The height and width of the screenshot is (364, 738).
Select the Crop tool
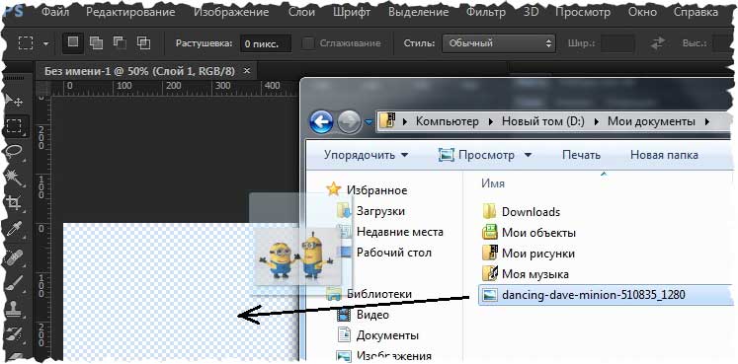pyautogui.click(x=13, y=203)
